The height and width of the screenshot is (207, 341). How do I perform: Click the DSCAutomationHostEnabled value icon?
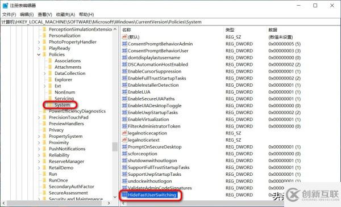(124, 65)
